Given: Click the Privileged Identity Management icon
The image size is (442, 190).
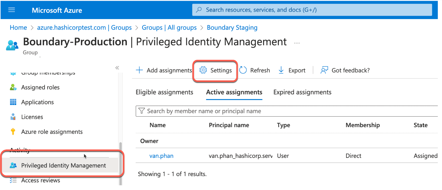Looking at the screenshot, I should (13, 166).
